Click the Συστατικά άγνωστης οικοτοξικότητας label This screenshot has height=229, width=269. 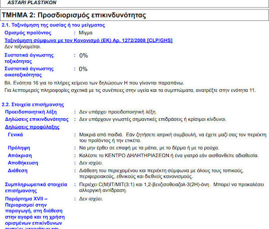pyautogui.click(x=29, y=72)
